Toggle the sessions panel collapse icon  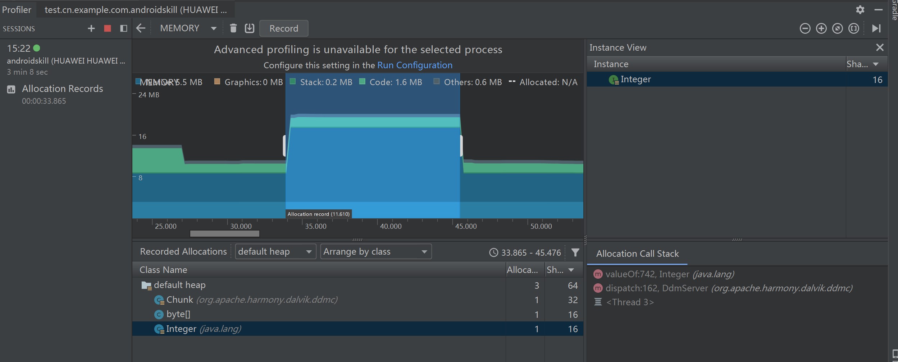123,28
